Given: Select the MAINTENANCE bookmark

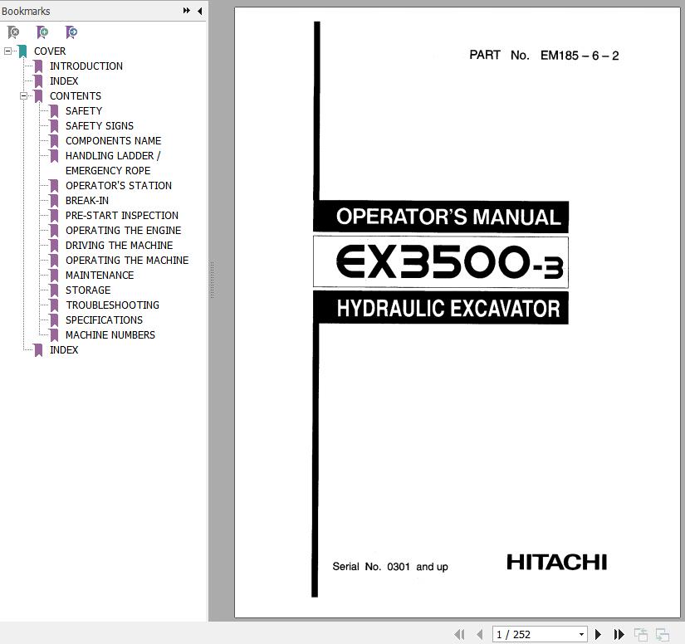Looking at the screenshot, I should click(99, 276).
